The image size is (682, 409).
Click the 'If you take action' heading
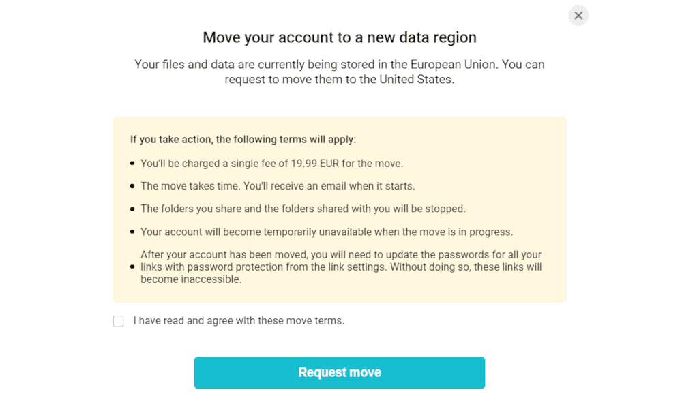point(243,140)
